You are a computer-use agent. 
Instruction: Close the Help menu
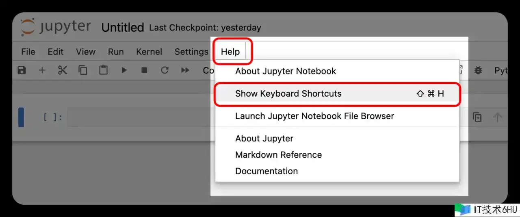pyautogui.click(x=230, y=52)
